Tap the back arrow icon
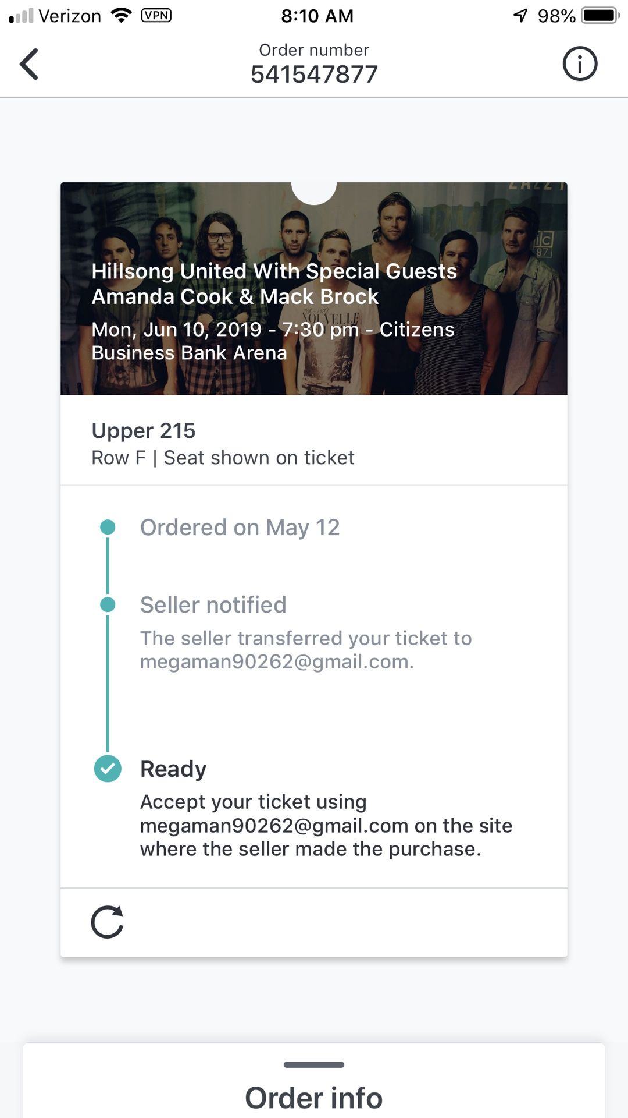Image resolution: width=628 pixels, height=1118 pixels. coord(29,64)
